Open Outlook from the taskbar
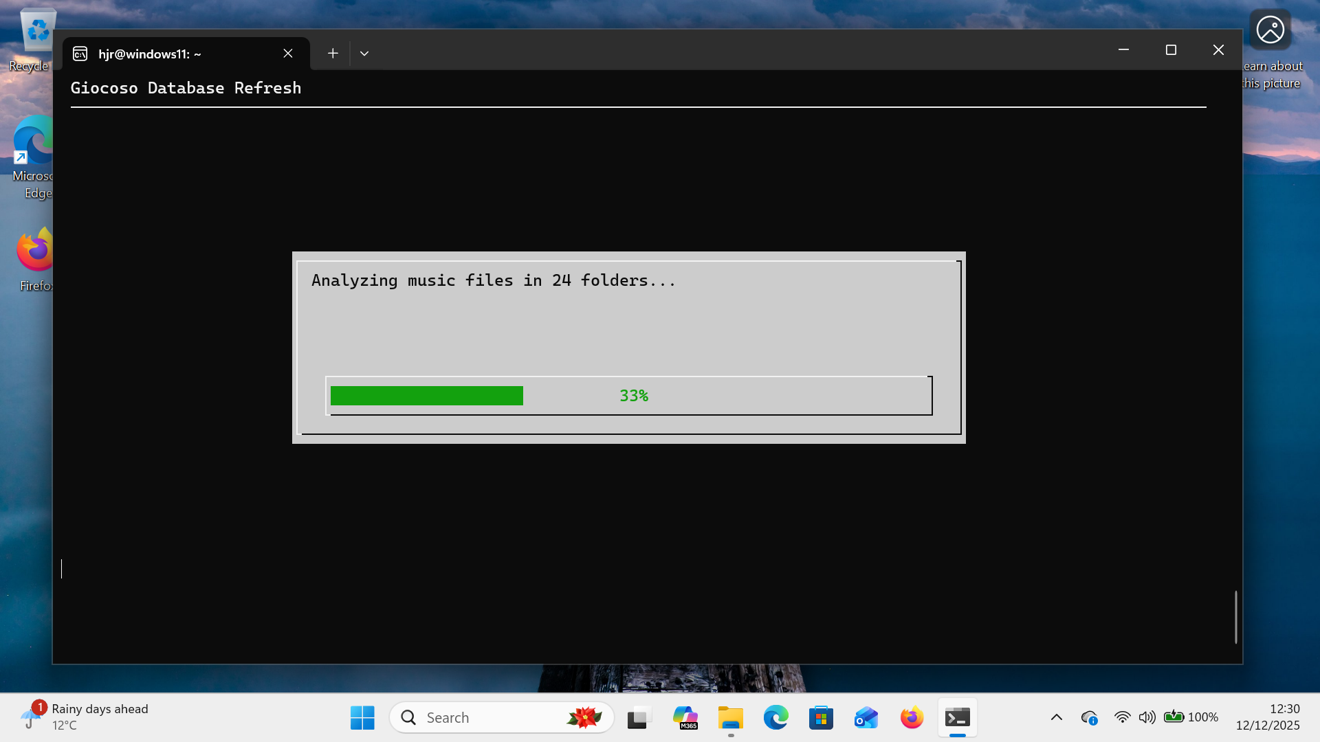 point(866,717)
